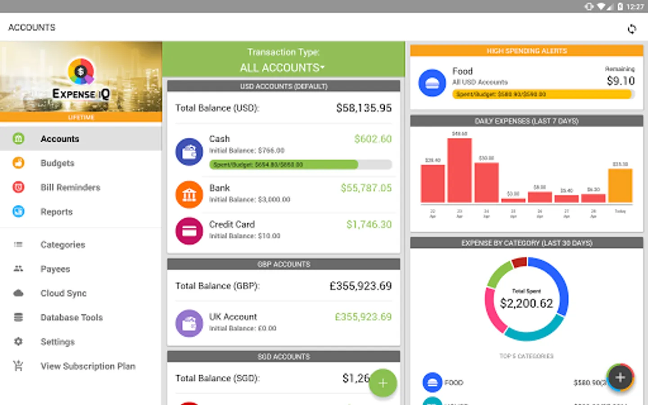Open the Settings gear icon
648x405 pixels.
point(18,342)
